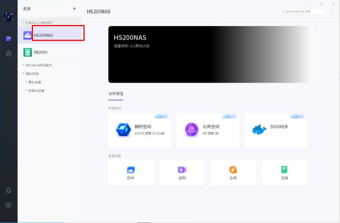The height and width of the screenshot is (223, 340).
Task: Click the HS200NAS device icon
Action: point(28,35)
